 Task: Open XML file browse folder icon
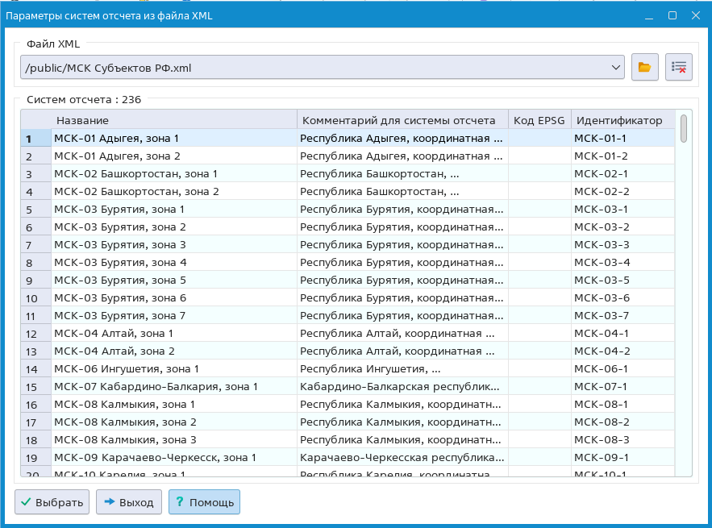(644, 68)
